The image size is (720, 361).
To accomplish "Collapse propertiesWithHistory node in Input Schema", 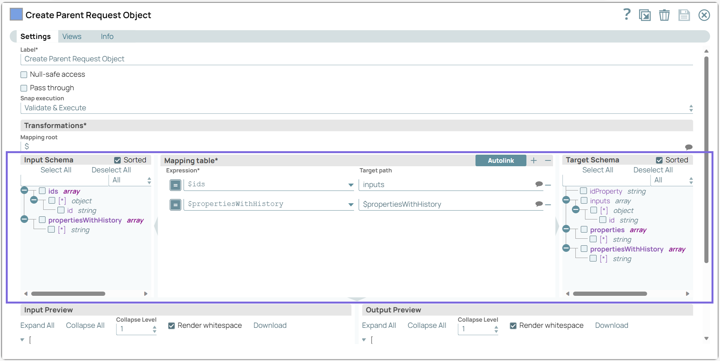I will [x=24, y=219].
